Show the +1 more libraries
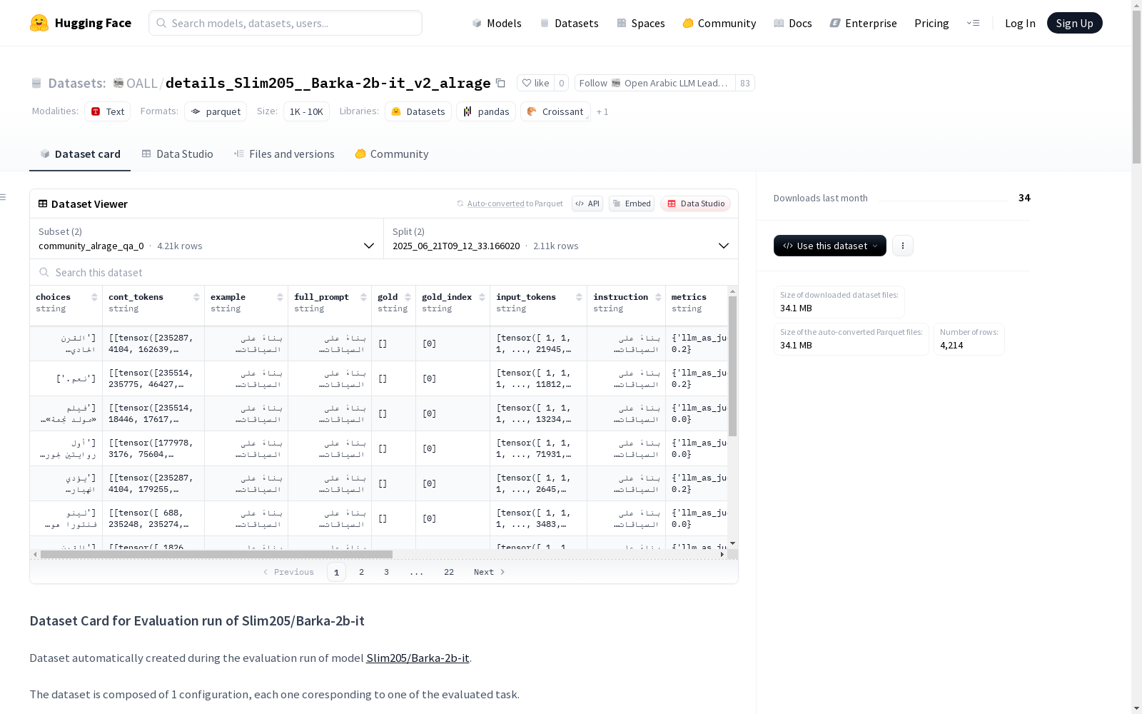This screenshot has height=714, width=1142. pos(602,111)
